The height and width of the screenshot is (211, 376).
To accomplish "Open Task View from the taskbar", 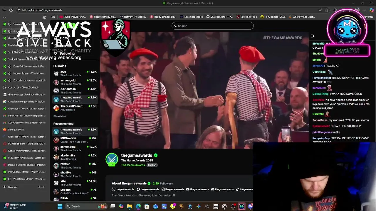I will coord(113,206).
